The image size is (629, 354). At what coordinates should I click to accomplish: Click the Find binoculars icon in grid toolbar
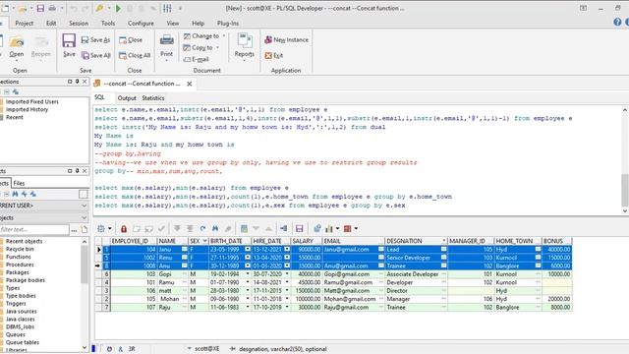(x=215, y=229)
